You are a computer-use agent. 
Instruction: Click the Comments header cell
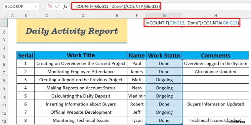(x=216, y=55)
